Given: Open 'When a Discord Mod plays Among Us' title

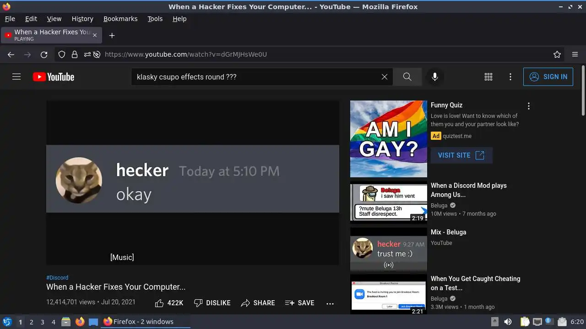Looking at the screenshot, I should (469, 190).
